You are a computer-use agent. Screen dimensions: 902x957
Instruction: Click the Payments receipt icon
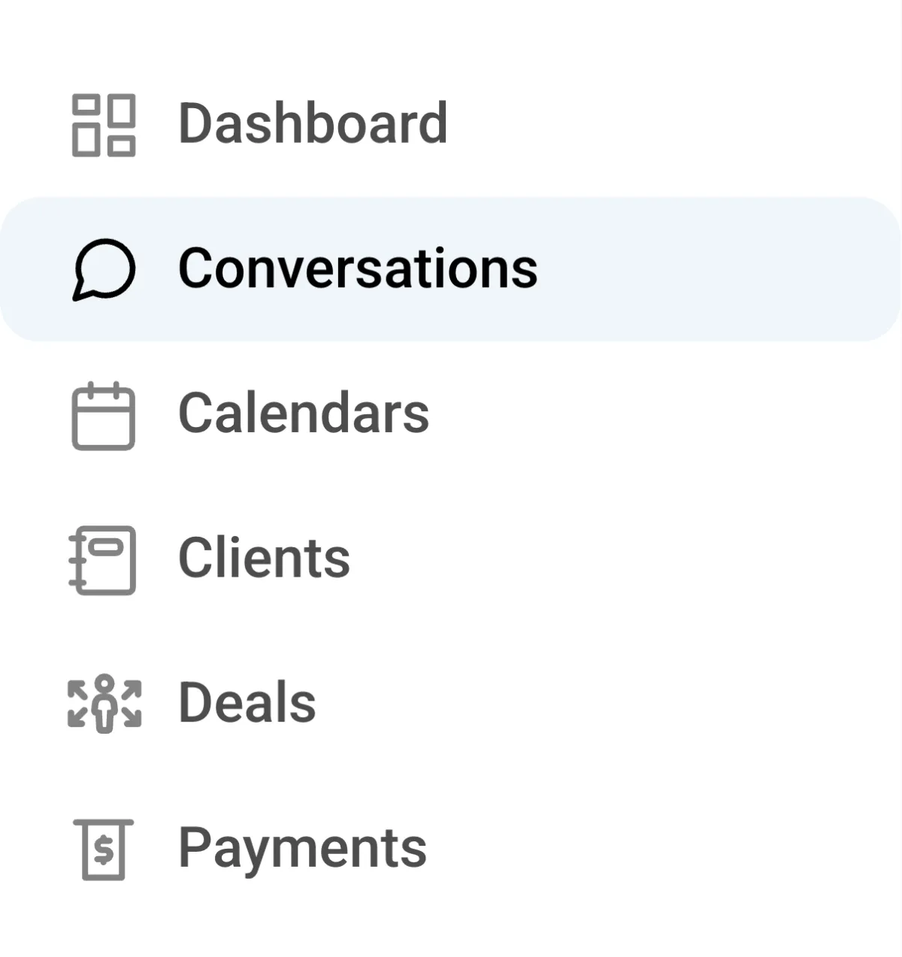pos(104,849)
